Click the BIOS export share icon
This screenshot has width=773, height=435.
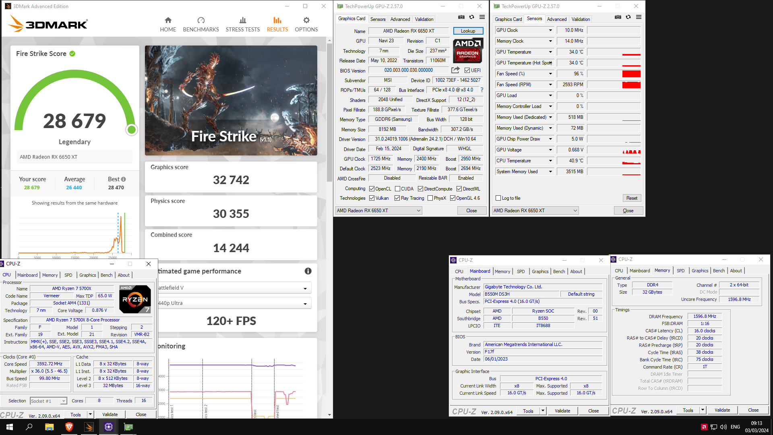(x=455, y=70)
